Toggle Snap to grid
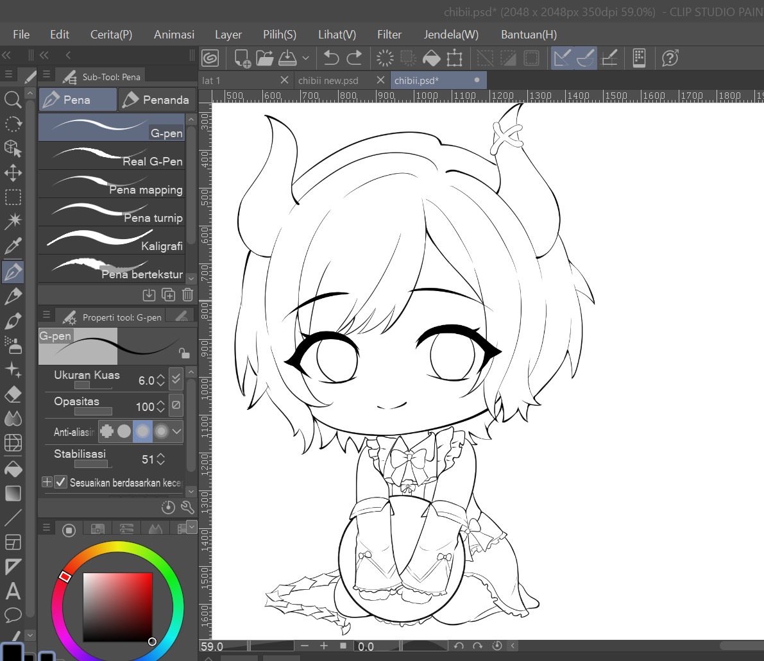 point(609,58)
